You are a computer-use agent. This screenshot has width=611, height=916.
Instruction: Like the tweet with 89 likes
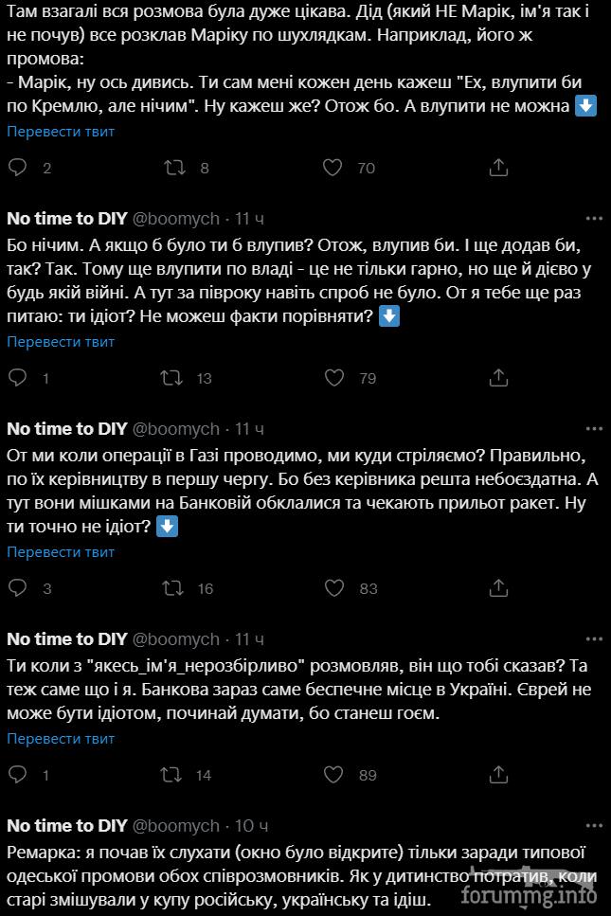click(333, 775)
